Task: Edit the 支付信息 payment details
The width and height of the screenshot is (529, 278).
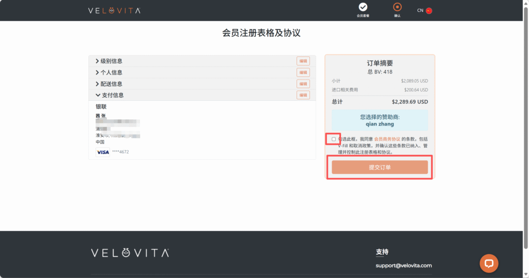Action: point(303,95)
